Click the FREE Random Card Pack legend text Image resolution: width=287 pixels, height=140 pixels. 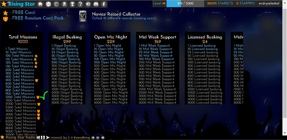38,18
